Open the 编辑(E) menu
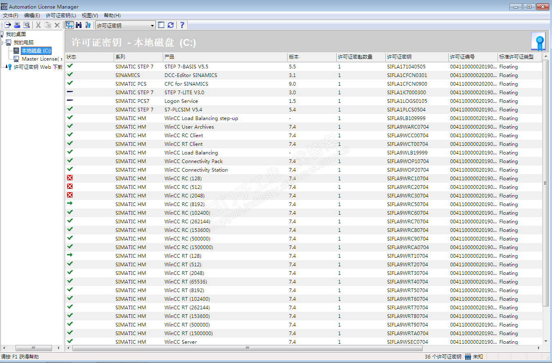Image resolution: width=552 pixels, height=363 pixels. click(x=32, y=16)
